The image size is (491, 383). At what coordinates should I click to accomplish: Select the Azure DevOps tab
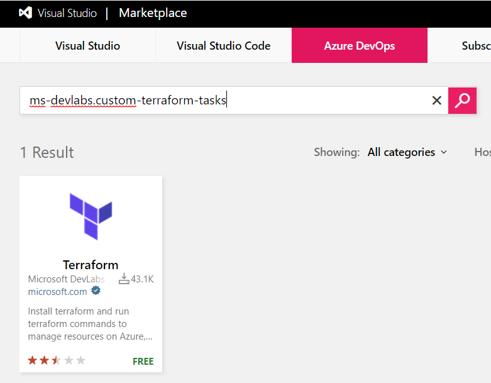[x=360, y=45]
